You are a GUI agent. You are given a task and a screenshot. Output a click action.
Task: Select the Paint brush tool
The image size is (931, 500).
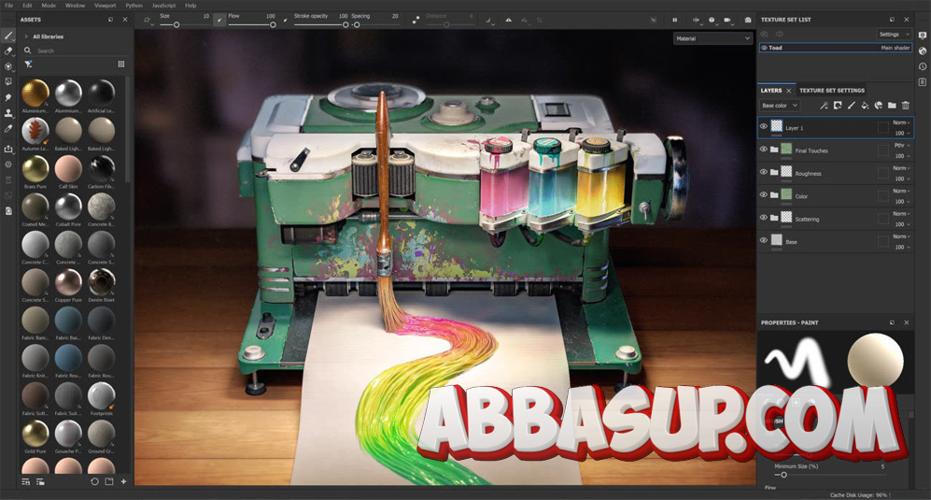pos(8,36)
